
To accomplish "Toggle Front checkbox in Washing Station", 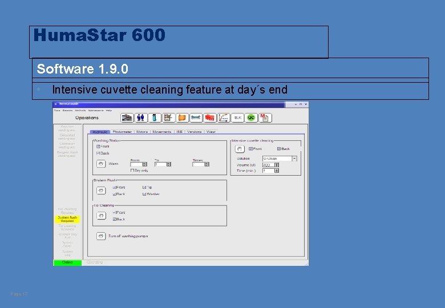I will [98, 147].
